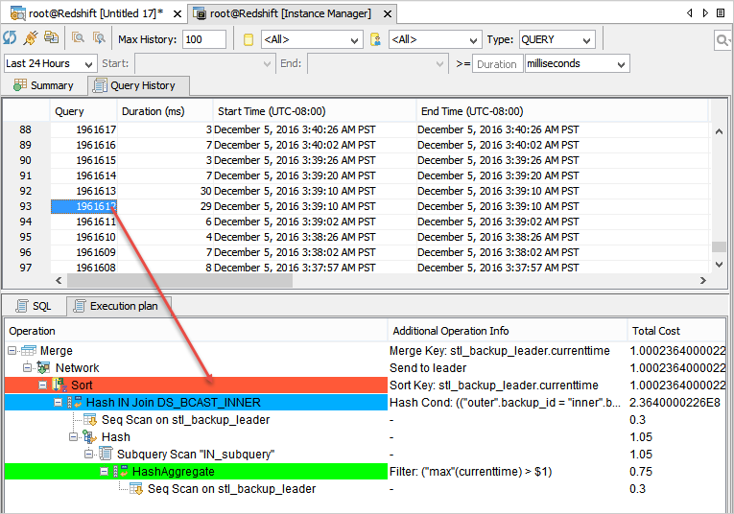The width and height of the screenshot is (734, 514).
Task: Click the yellow database cylinder icon
Action: click(x=249, y=39)
